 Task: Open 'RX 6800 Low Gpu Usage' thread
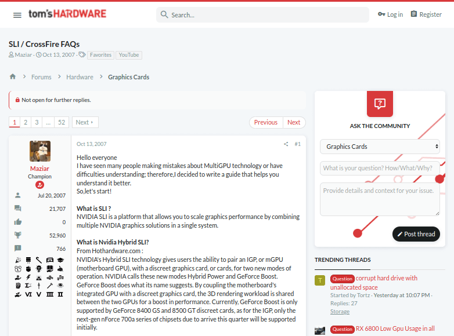point(395,328)
